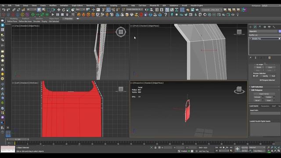Screen dimensions: 281x158
Task: Toggle selection lock icon in status bar
Action: pos(155,147)
